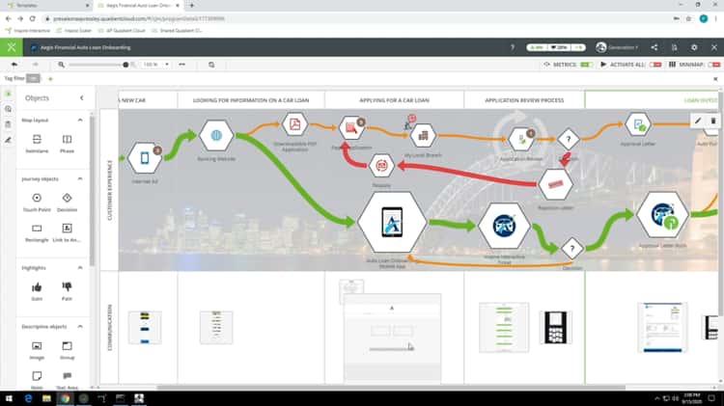Toggle the MINIMAP switch
This screenshot has height=406, width=724.
point(714,65)
